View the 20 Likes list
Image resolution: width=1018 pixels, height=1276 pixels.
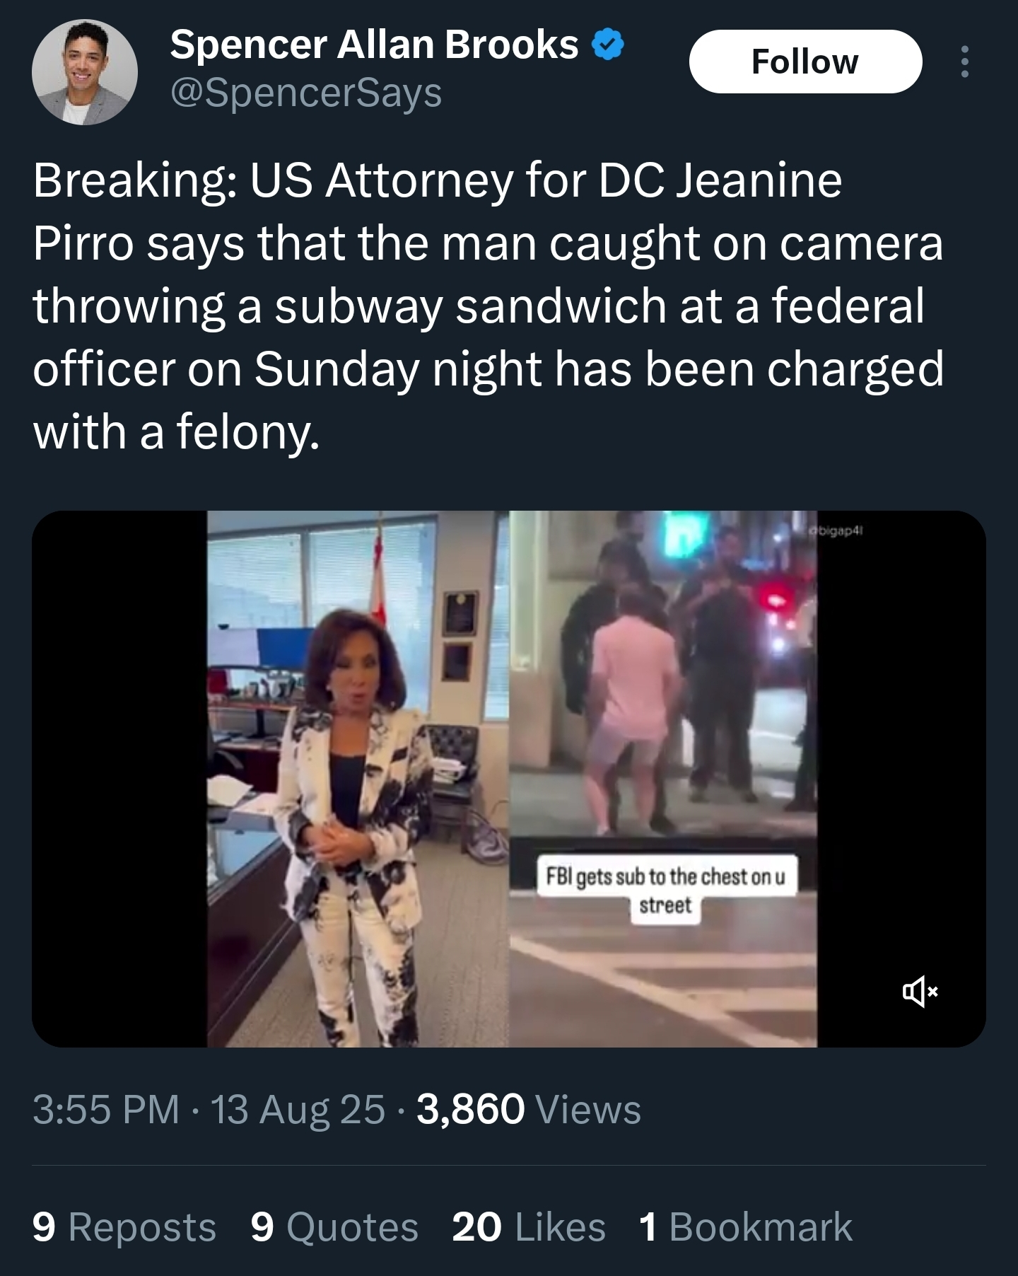point(529,1226)
